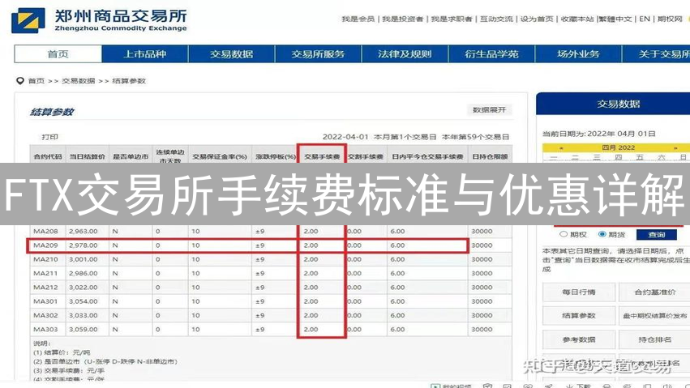690x388 pixels.
Task: Click settlement price 3,022.00
Action: point(84,288)
